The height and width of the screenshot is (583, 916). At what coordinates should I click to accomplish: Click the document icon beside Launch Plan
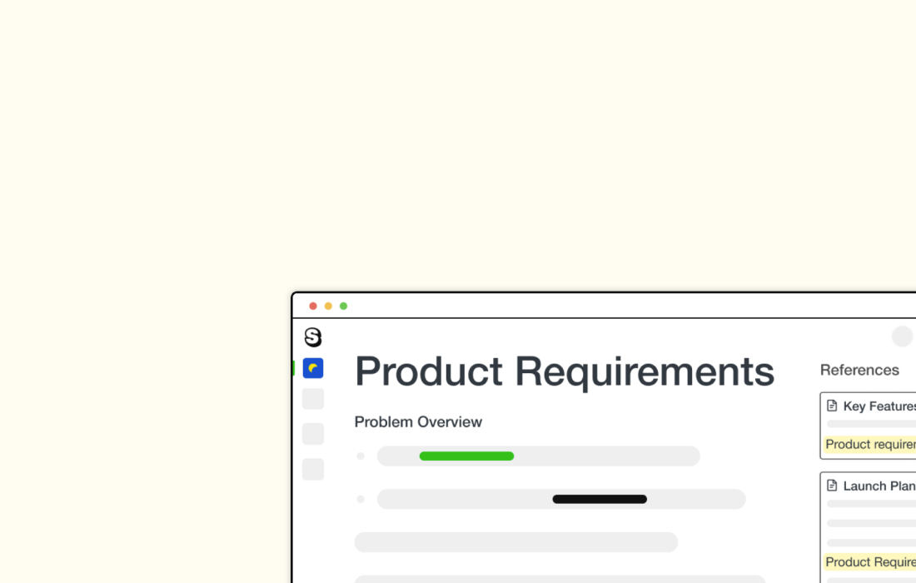coord(832,486)
